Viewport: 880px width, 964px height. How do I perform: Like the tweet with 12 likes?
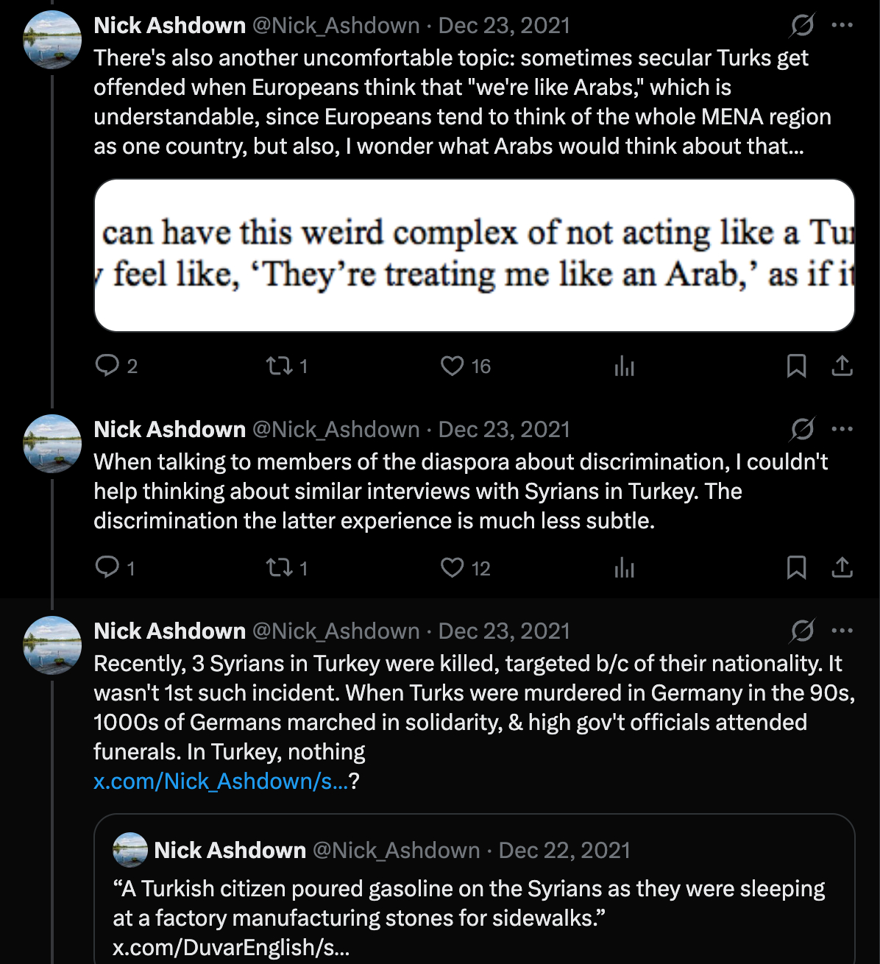point(452,567)
